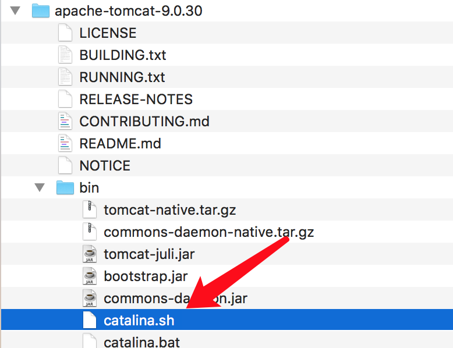Click the BUILDING.txt document icon

pyautogui.click(x=65, y=55)
